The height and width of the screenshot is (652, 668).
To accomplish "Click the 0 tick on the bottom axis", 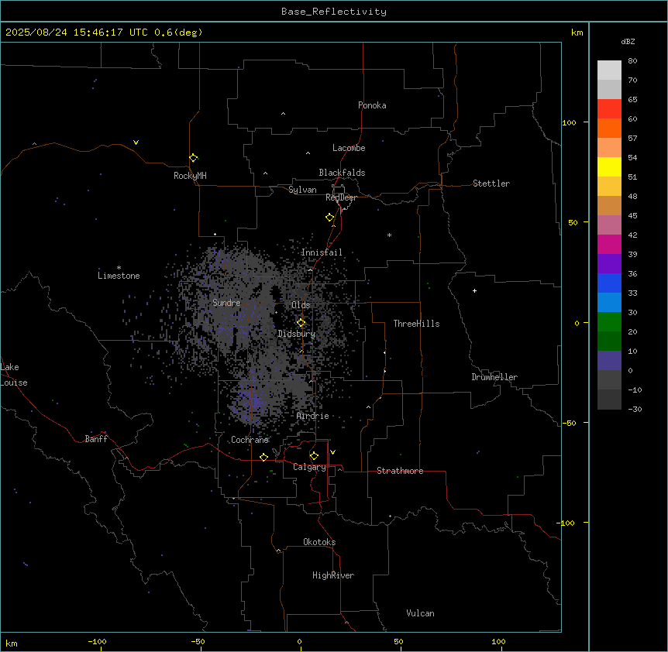I will pos(299,641).
